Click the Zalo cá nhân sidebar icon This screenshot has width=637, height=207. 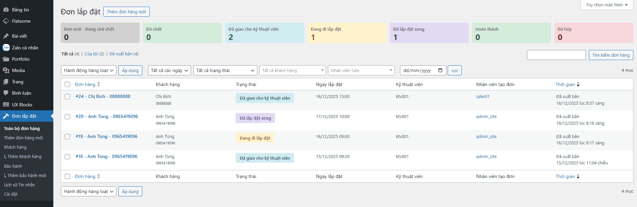pos(6,48)
